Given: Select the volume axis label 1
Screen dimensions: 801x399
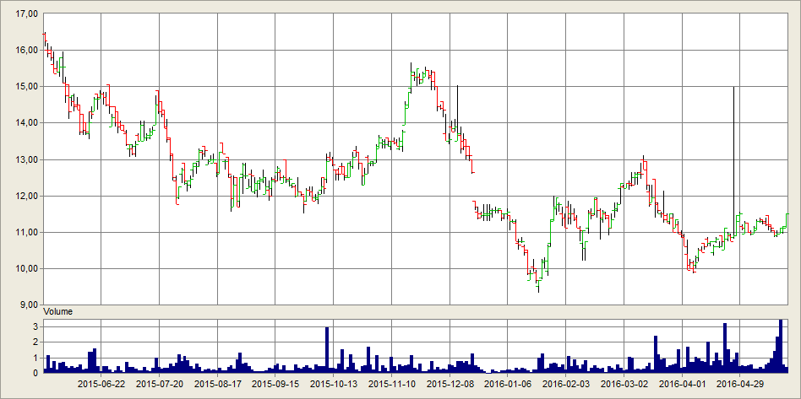Looking at the screenshot, I should 36,358.
